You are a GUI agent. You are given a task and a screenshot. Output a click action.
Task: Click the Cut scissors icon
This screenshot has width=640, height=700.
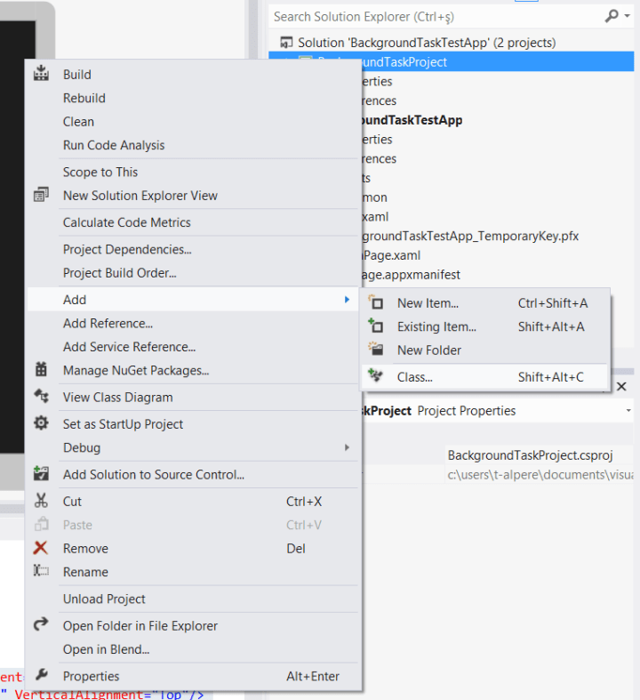point(41,502)
